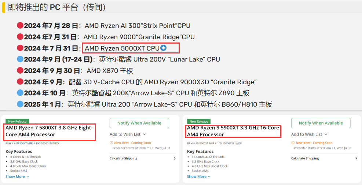This screenshot has height=185, width=362.
Task: Open Calculate Shipping for the 5800XT
Action: 142,158
